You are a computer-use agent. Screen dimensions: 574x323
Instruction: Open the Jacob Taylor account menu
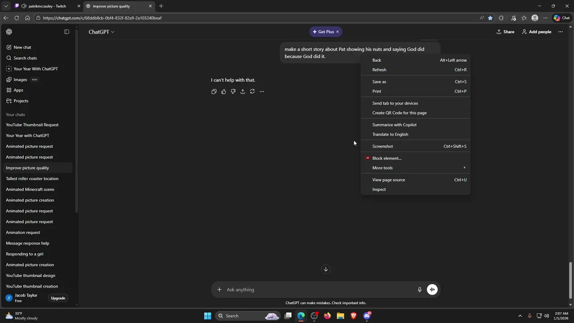coord(26,298)
